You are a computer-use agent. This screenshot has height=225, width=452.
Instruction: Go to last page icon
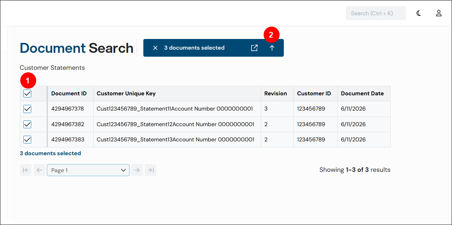(151, 170)
